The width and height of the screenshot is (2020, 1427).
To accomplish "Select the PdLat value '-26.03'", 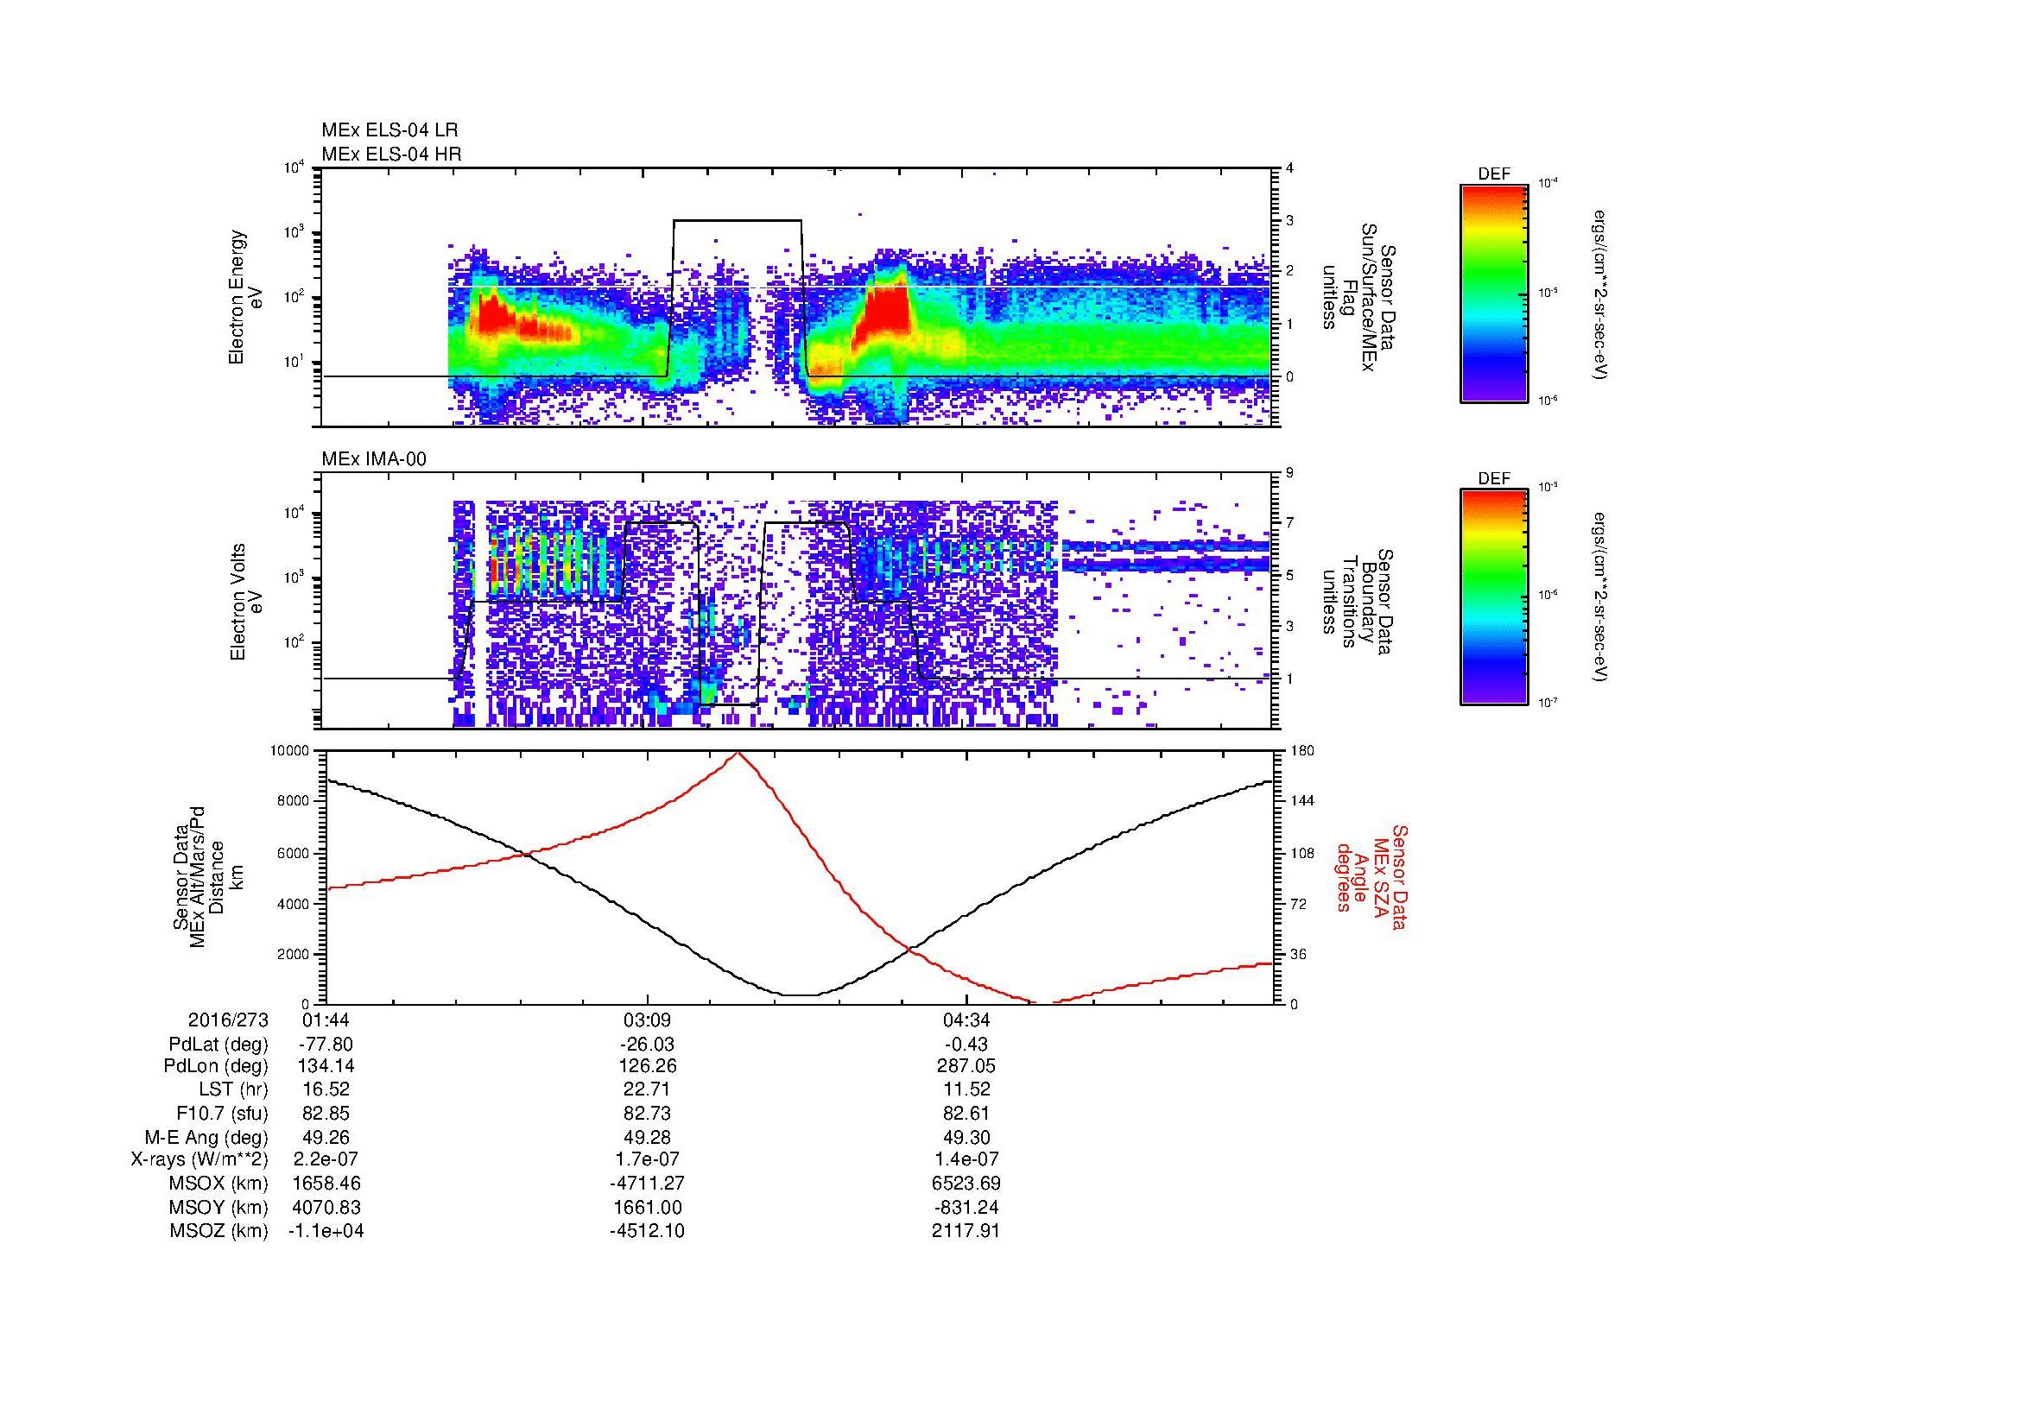I will click(648, 1045).
